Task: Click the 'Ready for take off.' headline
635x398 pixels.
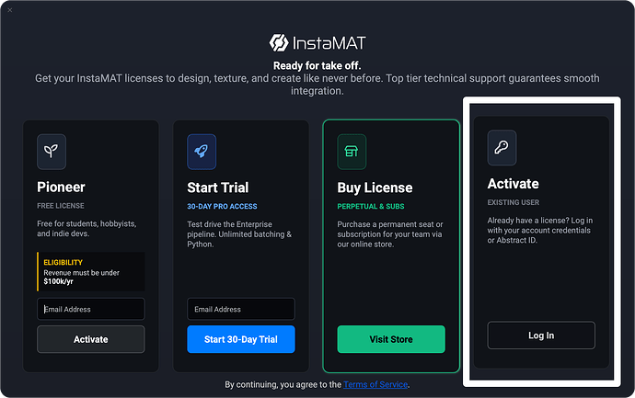Action: (x=317, y=65)
